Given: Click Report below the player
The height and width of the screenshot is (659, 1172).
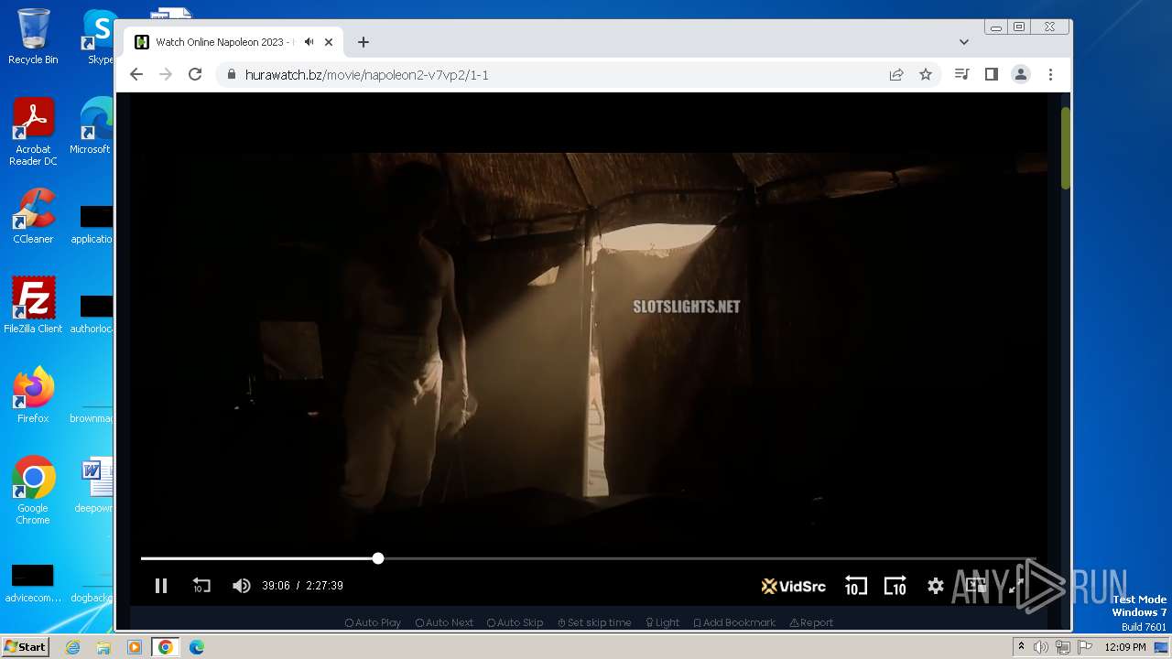Looking at the screenshot, I should point(811,622).
